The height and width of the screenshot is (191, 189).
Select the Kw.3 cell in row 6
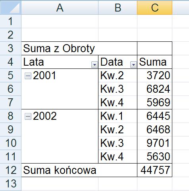point(118,89)
